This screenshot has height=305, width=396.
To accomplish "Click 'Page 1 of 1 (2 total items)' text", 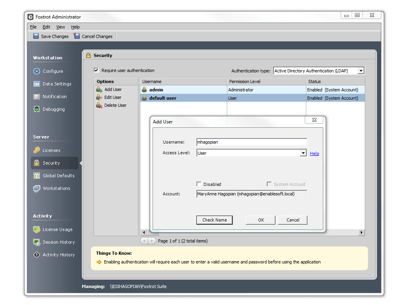I will coord(183,241).
